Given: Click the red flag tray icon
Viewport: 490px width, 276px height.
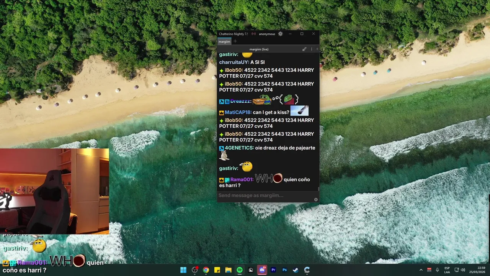Looking at the screenshot, I should tap(430, 270).
